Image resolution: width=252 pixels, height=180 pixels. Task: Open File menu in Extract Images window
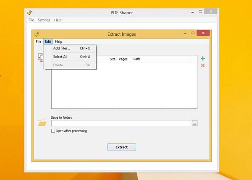coord(38,42)
